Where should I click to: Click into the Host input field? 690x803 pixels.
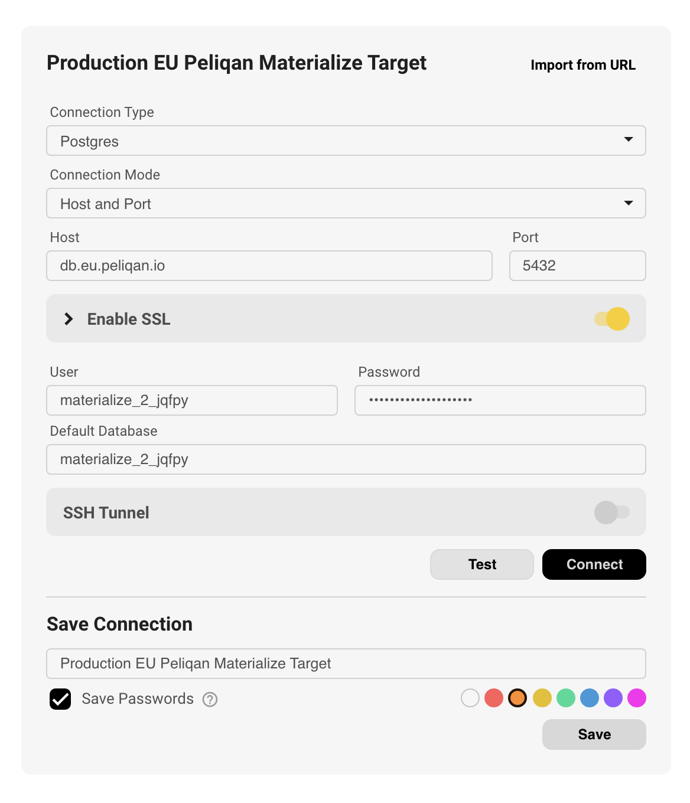(269, 266)
